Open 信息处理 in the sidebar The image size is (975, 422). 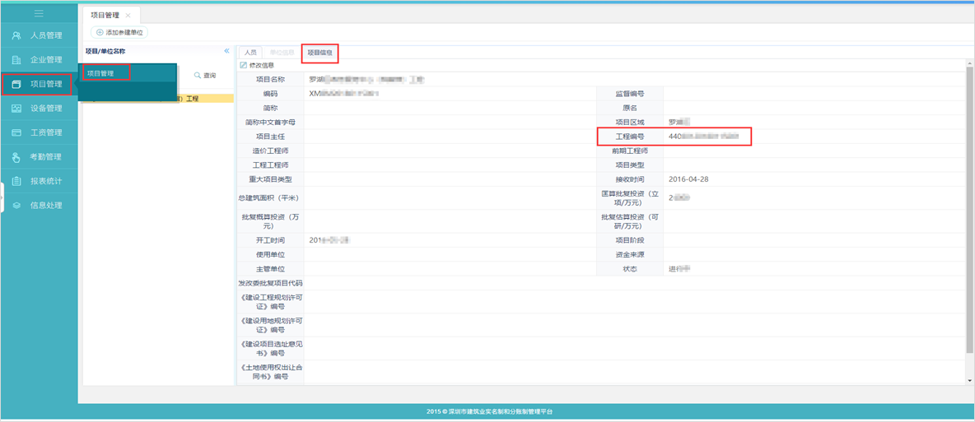(45, 206)
